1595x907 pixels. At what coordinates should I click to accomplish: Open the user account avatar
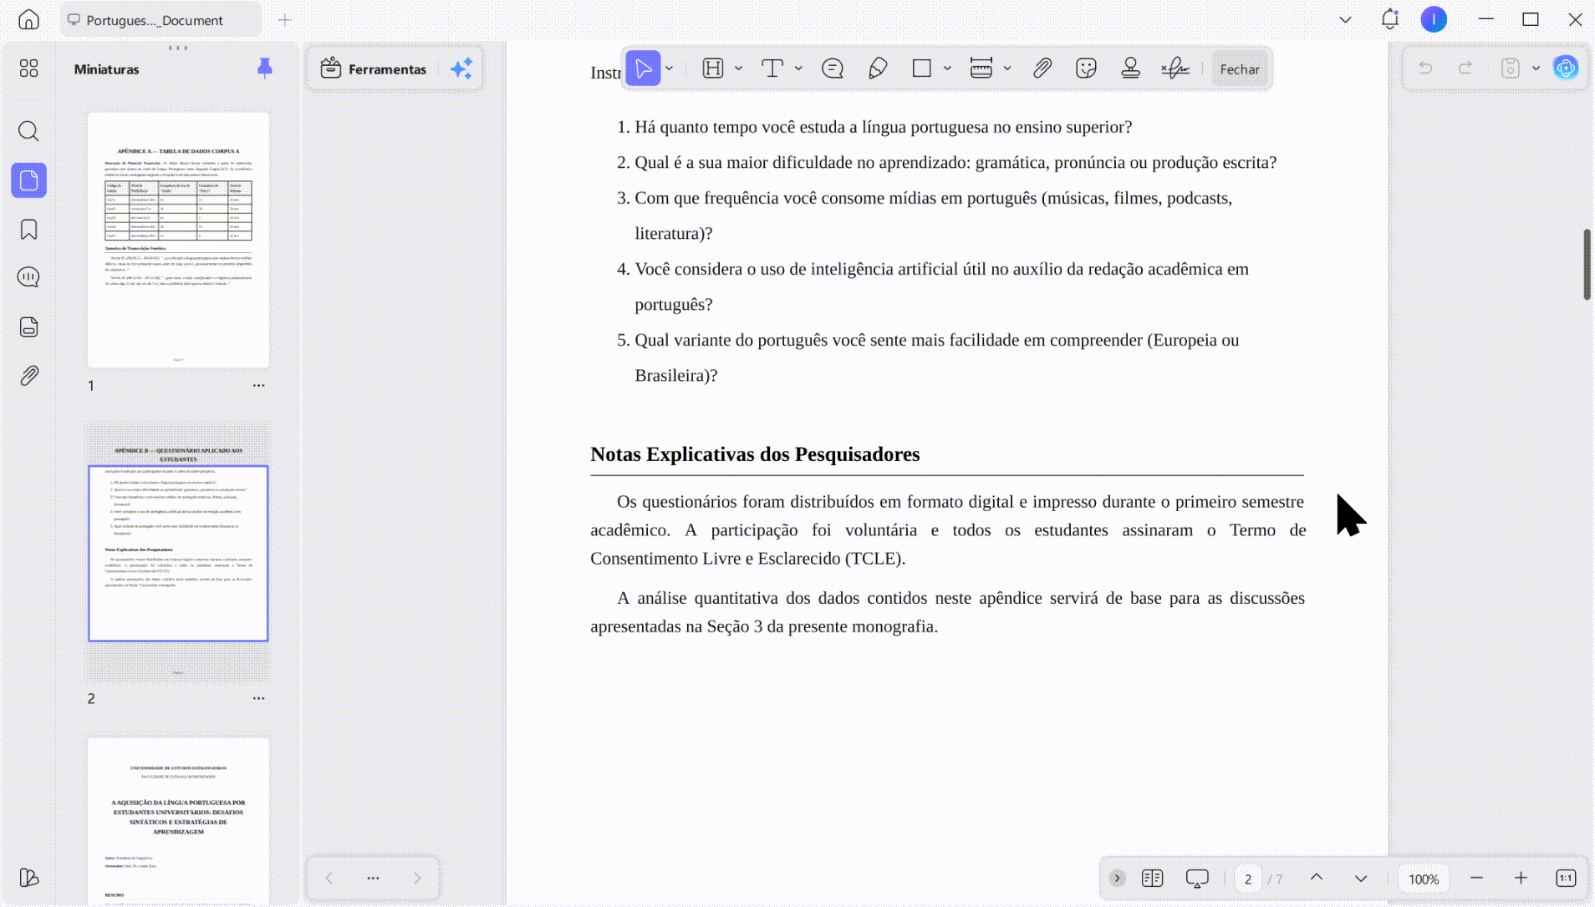1434,19
